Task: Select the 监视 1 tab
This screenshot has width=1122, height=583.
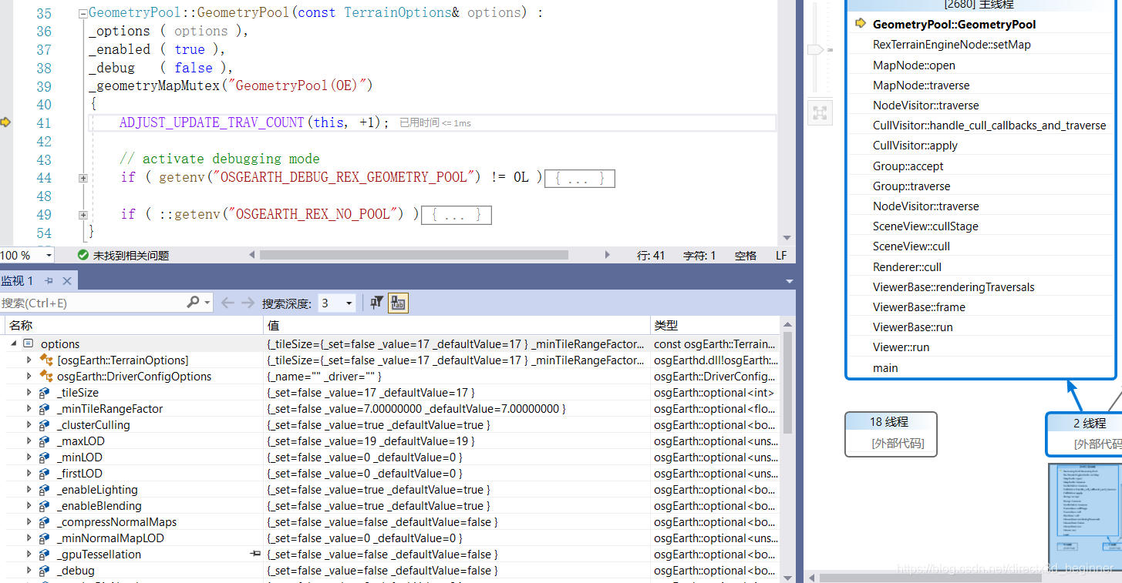Action: pos(18,281)
